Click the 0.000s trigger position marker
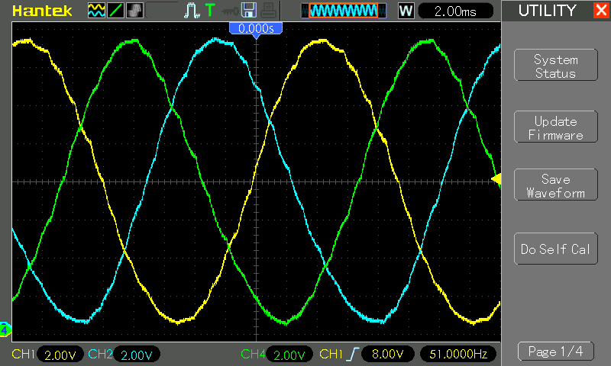The image size is (611, 366). 256,28
